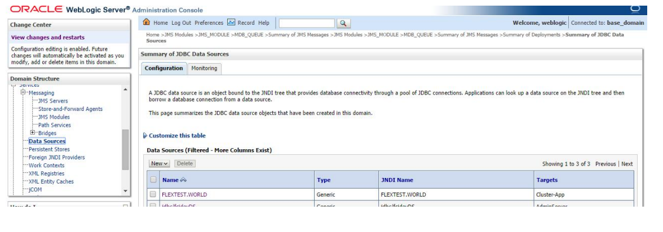The width and height of the screenshot is (663, 232).
Task: Click the search magnifier button
Action: click(x=343, y=23)
